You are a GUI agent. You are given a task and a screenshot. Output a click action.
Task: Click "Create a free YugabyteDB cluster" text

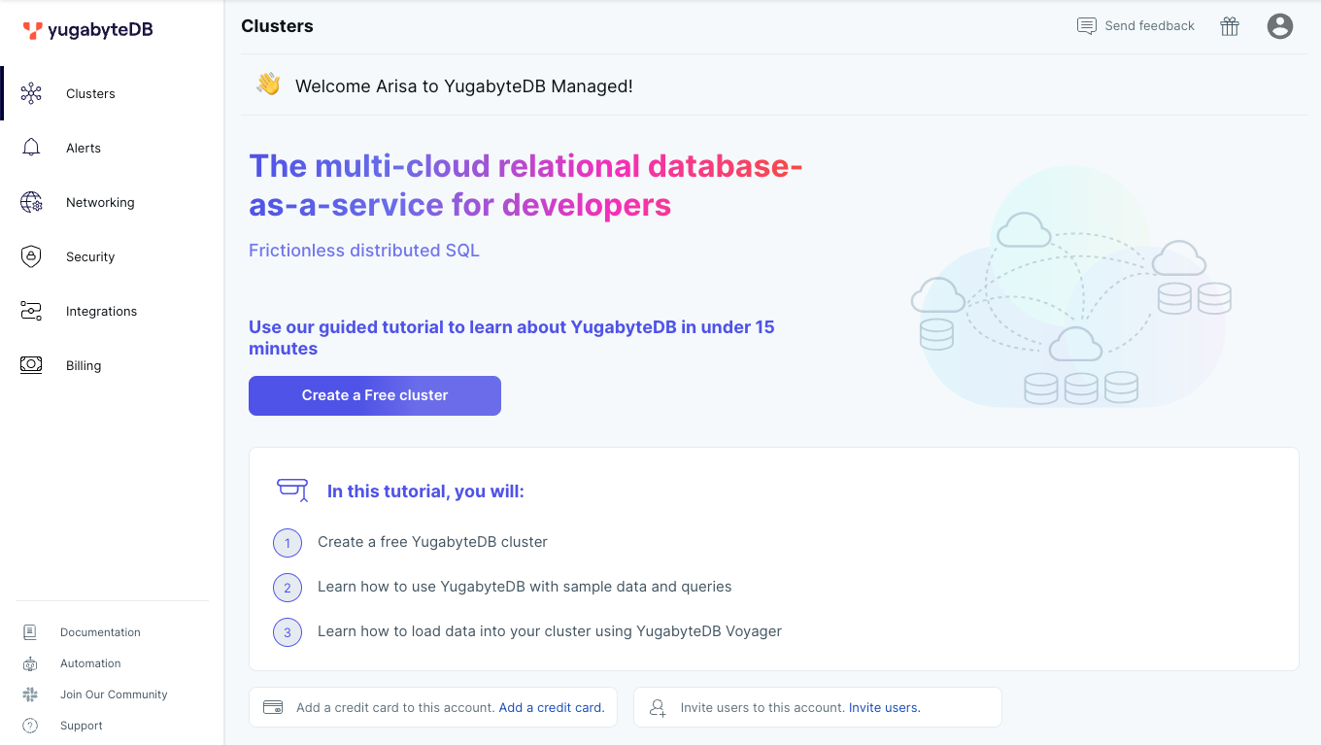(432, 542)
